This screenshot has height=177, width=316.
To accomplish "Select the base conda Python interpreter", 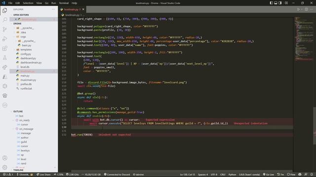I will [x=249, y=175].
